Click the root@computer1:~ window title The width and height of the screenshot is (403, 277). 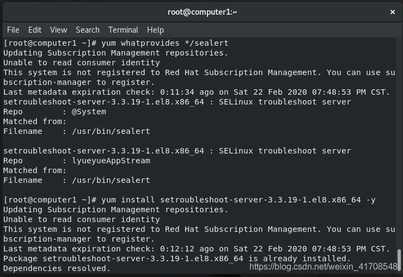click(202, 12)
